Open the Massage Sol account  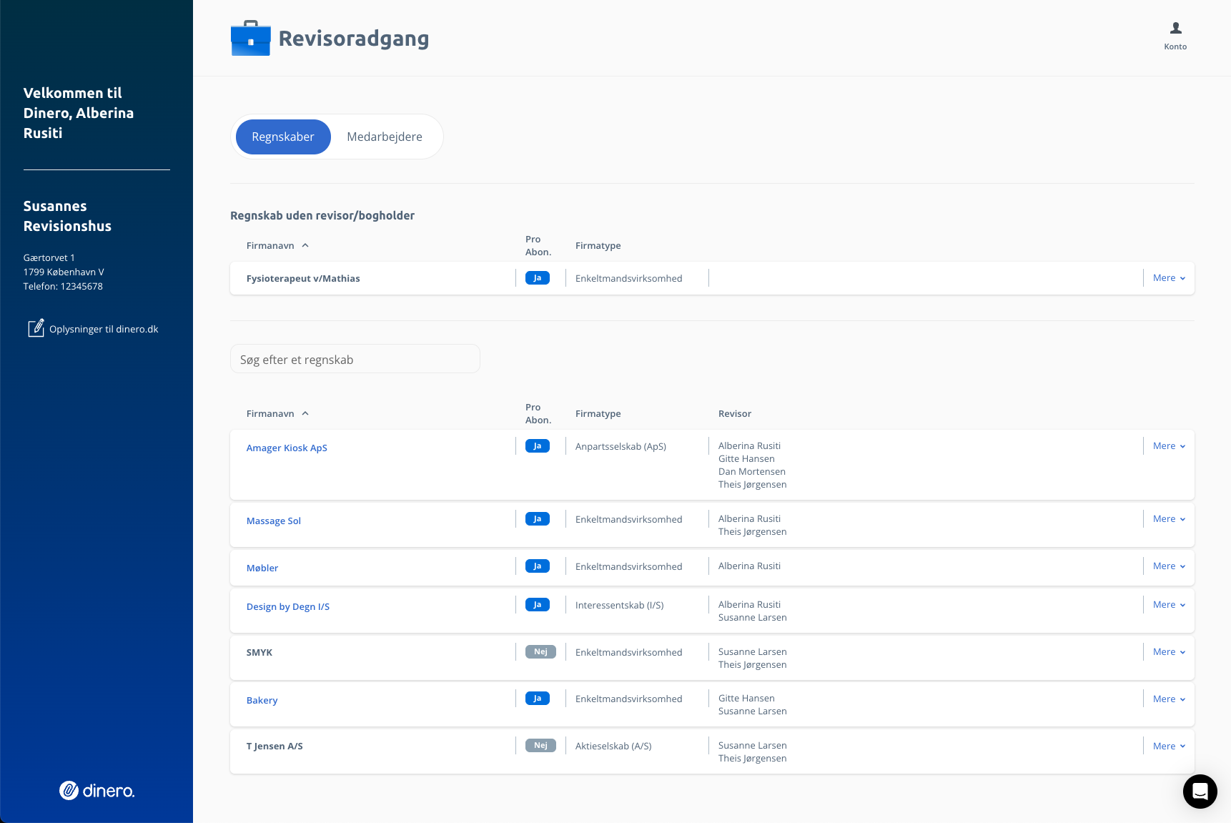pyautogui.click(x=273, y=521)
